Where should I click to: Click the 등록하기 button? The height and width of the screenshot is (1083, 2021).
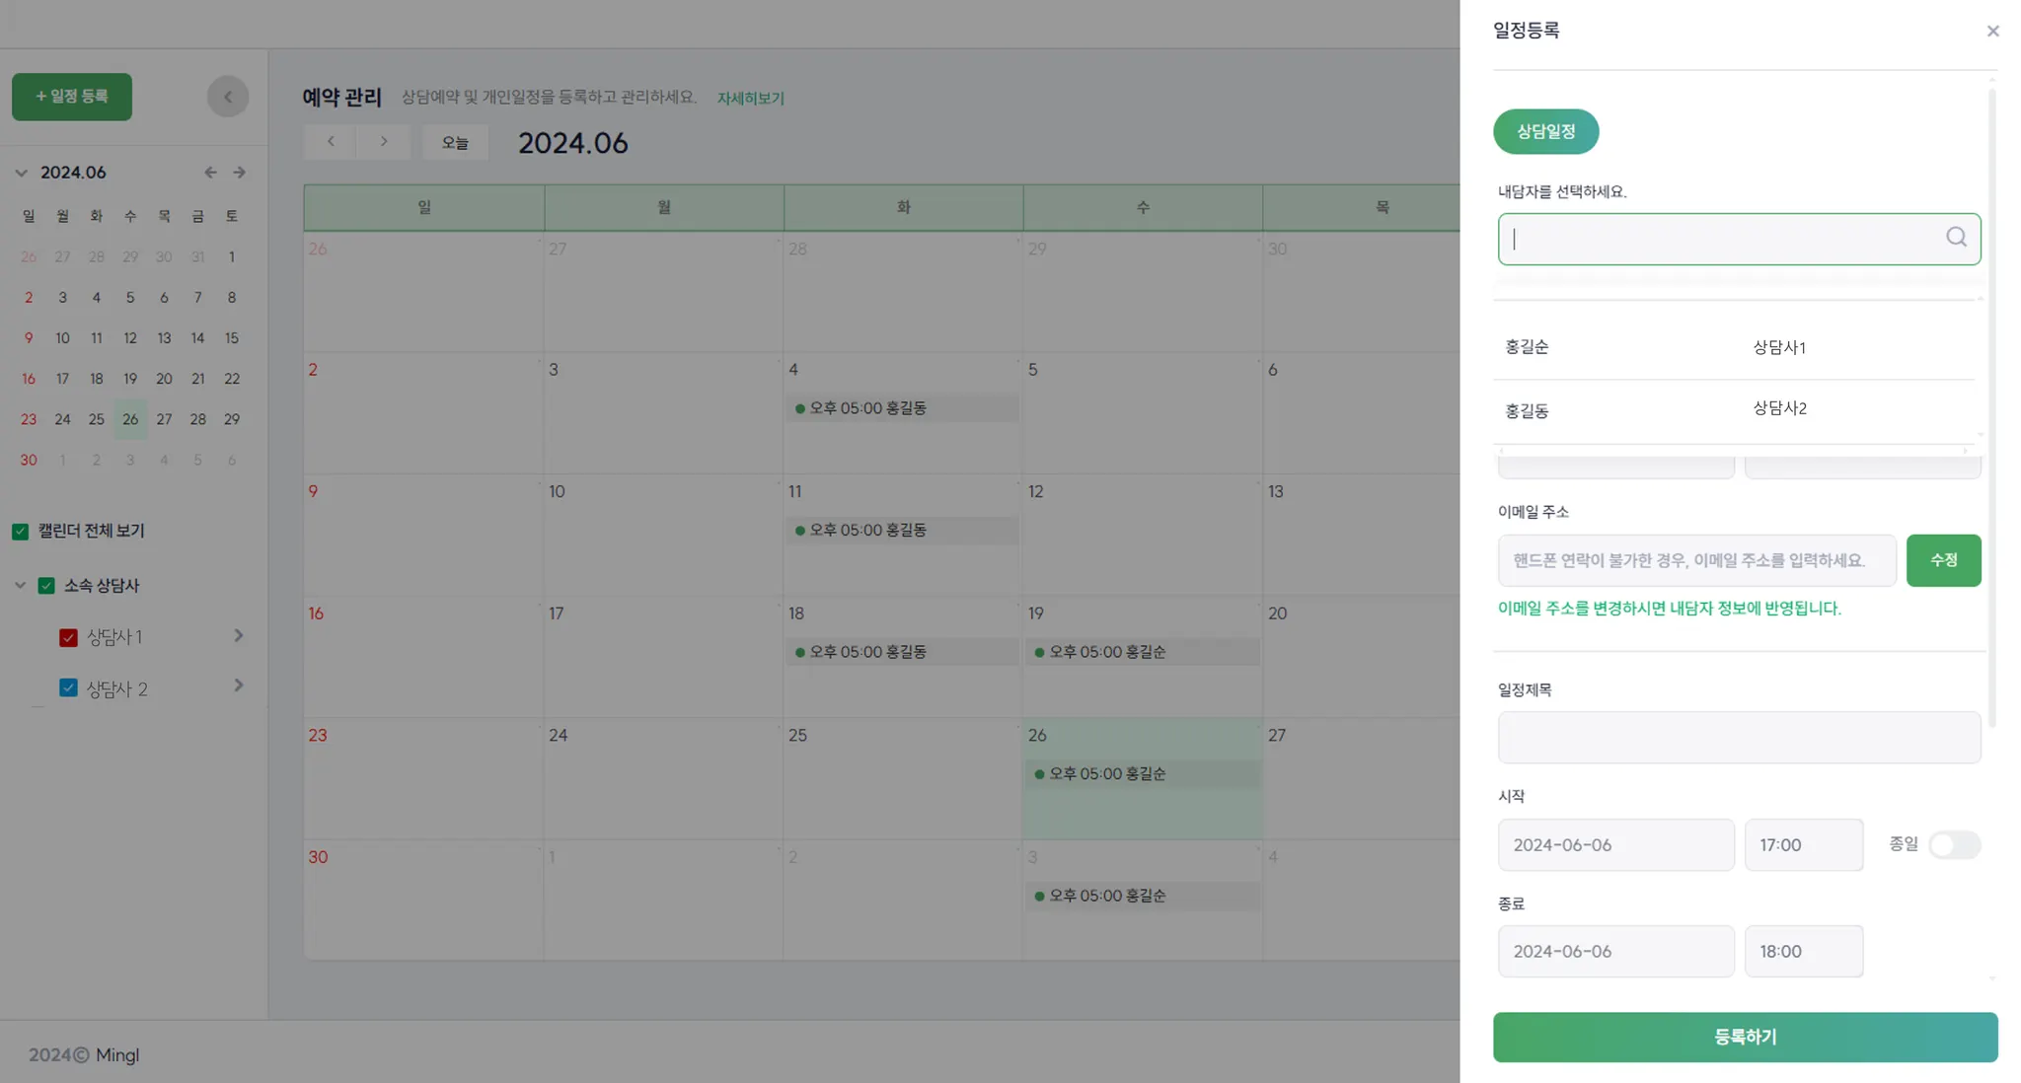[x=1745, y=1037]
